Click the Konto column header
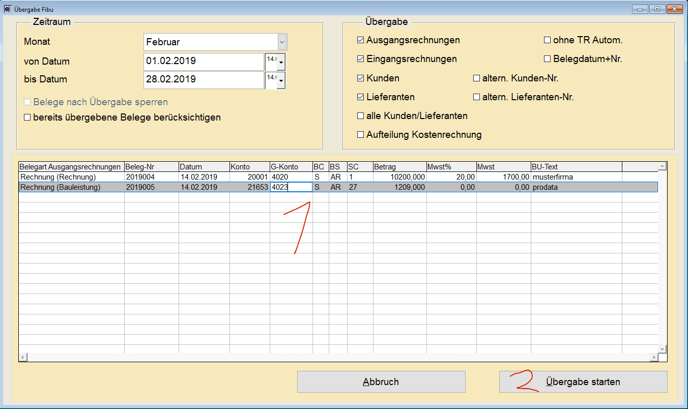The image size is (688, 409). pyautogui.click(x=249, y=167)
